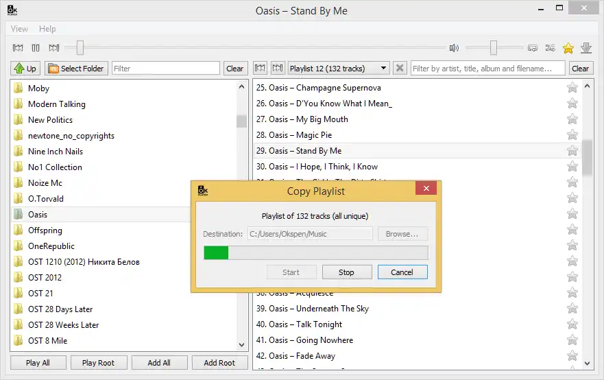Star the Underneath The Sky track
The image size is (604, 380).
click(572, 308)
